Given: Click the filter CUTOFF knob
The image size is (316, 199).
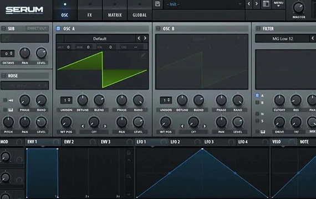Looking at the screenshot, I should coord(279,100).
